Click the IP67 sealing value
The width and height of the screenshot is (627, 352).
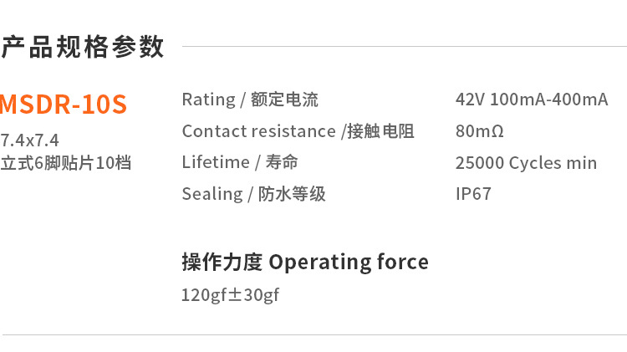pos(473,194)
